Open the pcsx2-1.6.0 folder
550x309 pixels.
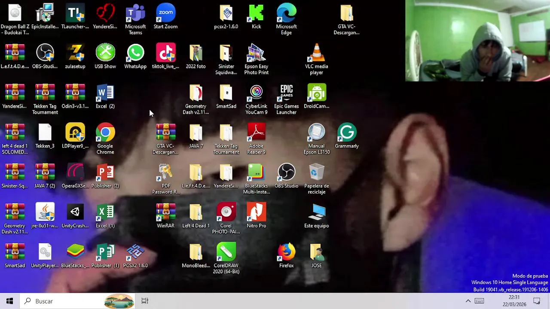point(226,16)
